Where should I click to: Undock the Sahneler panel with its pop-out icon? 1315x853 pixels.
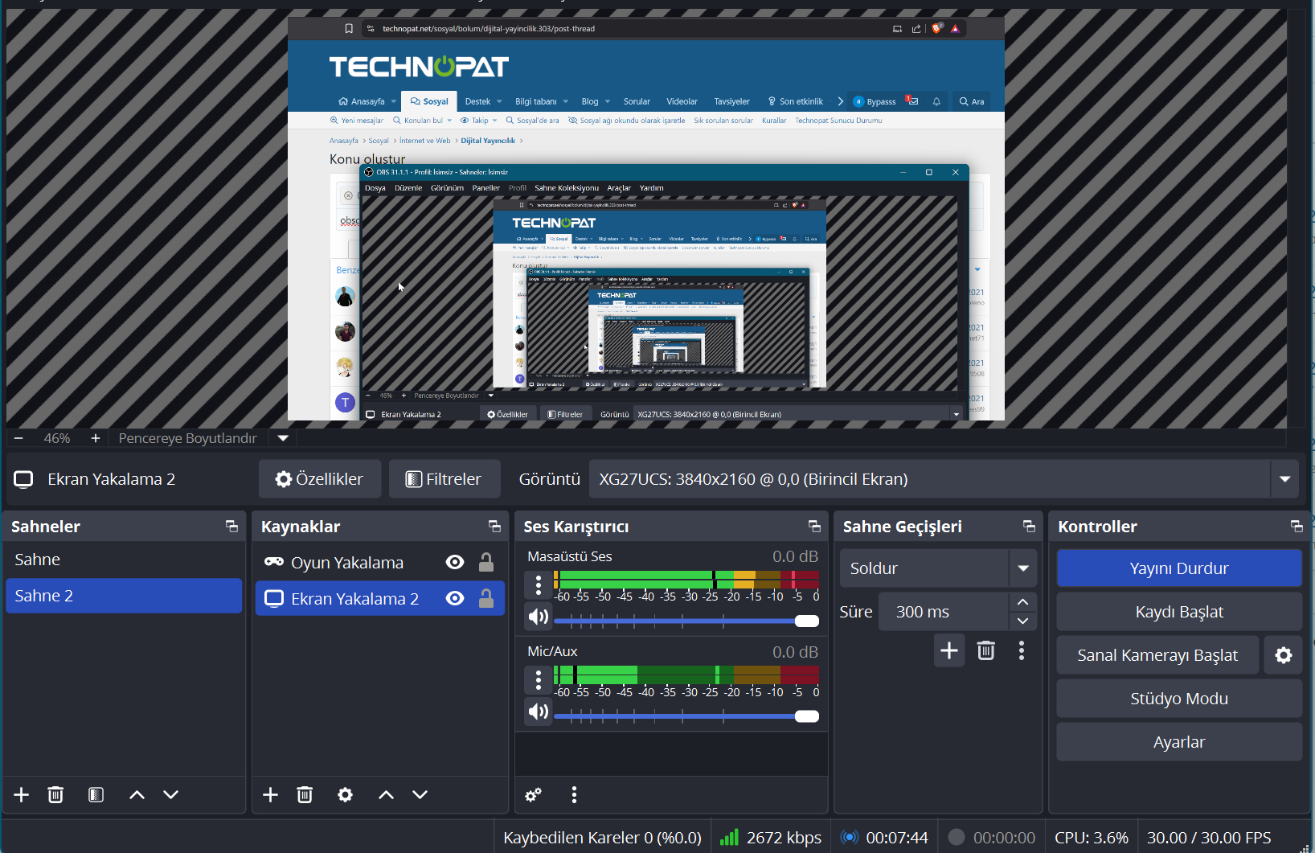(x=231, y=527)
